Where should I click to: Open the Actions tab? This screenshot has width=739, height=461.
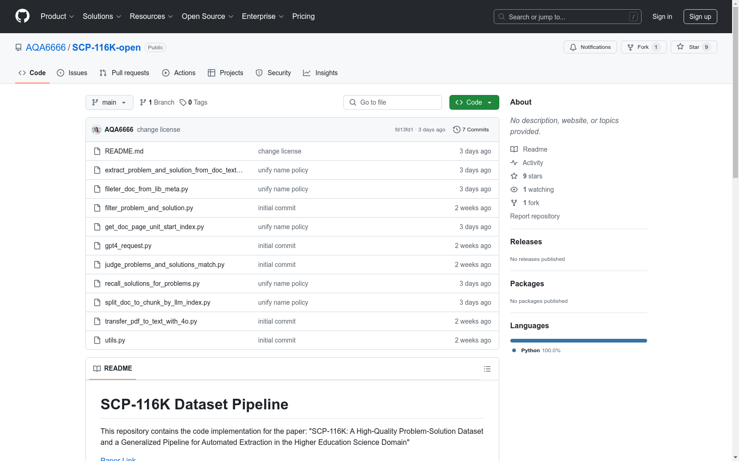[x=179, y=73]
